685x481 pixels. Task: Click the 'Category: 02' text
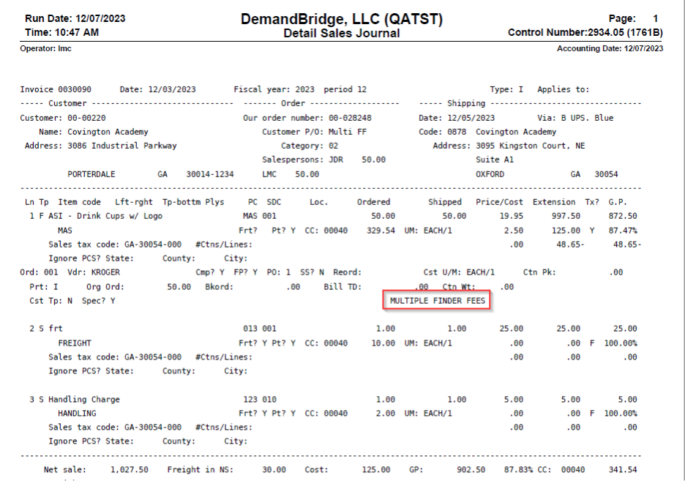pyautogui.click(x=310, y=146)
